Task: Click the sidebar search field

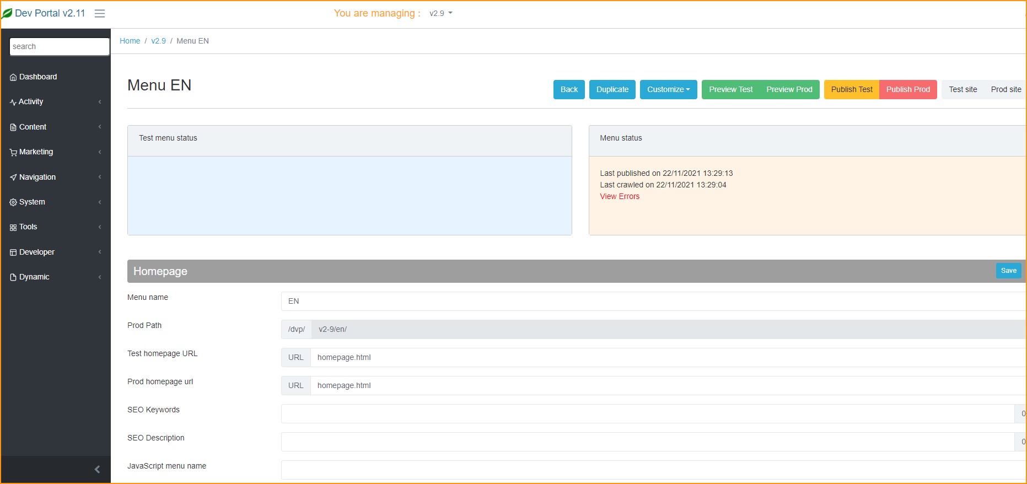Action: tap(60, 47)
